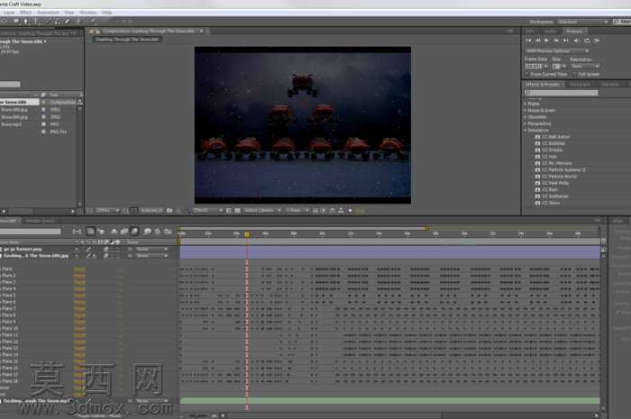The image size is (631, 419).
Task: Select the Clone Stamp tool in toolbar
Action: point(58,22)
